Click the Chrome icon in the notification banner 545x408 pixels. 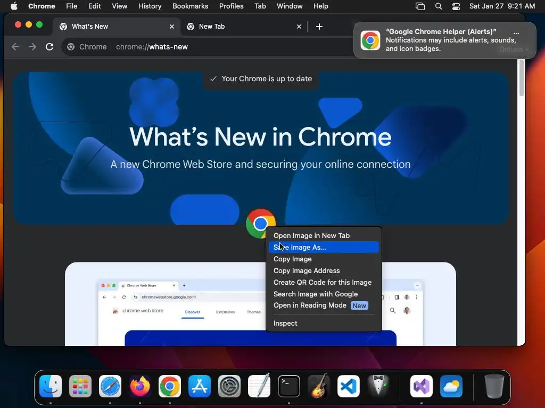(x=370, y=40)
